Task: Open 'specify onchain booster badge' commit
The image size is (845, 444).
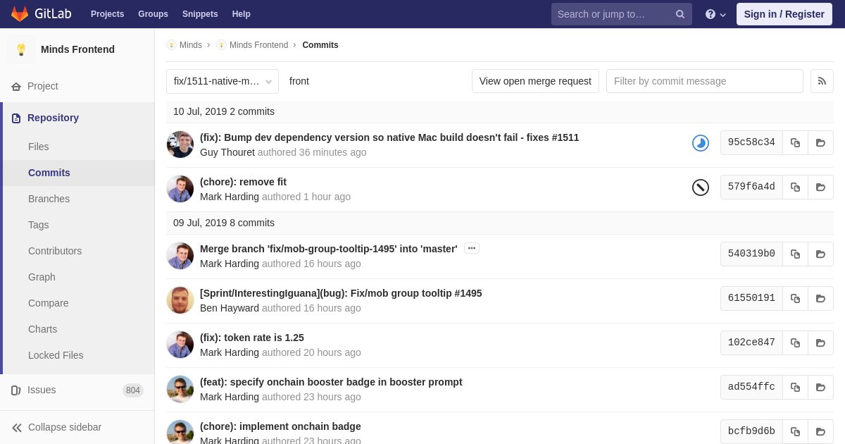Action: pyautogui.click(x=331, y=382)
